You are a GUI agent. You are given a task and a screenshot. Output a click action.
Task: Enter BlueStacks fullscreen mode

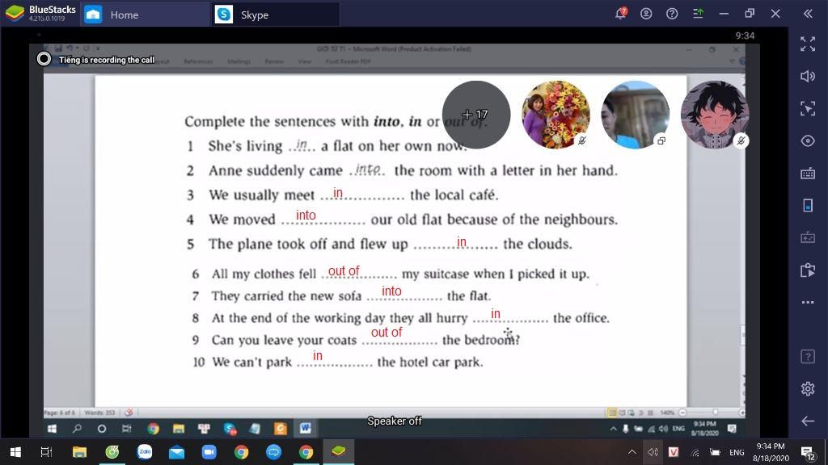point(808,44)
